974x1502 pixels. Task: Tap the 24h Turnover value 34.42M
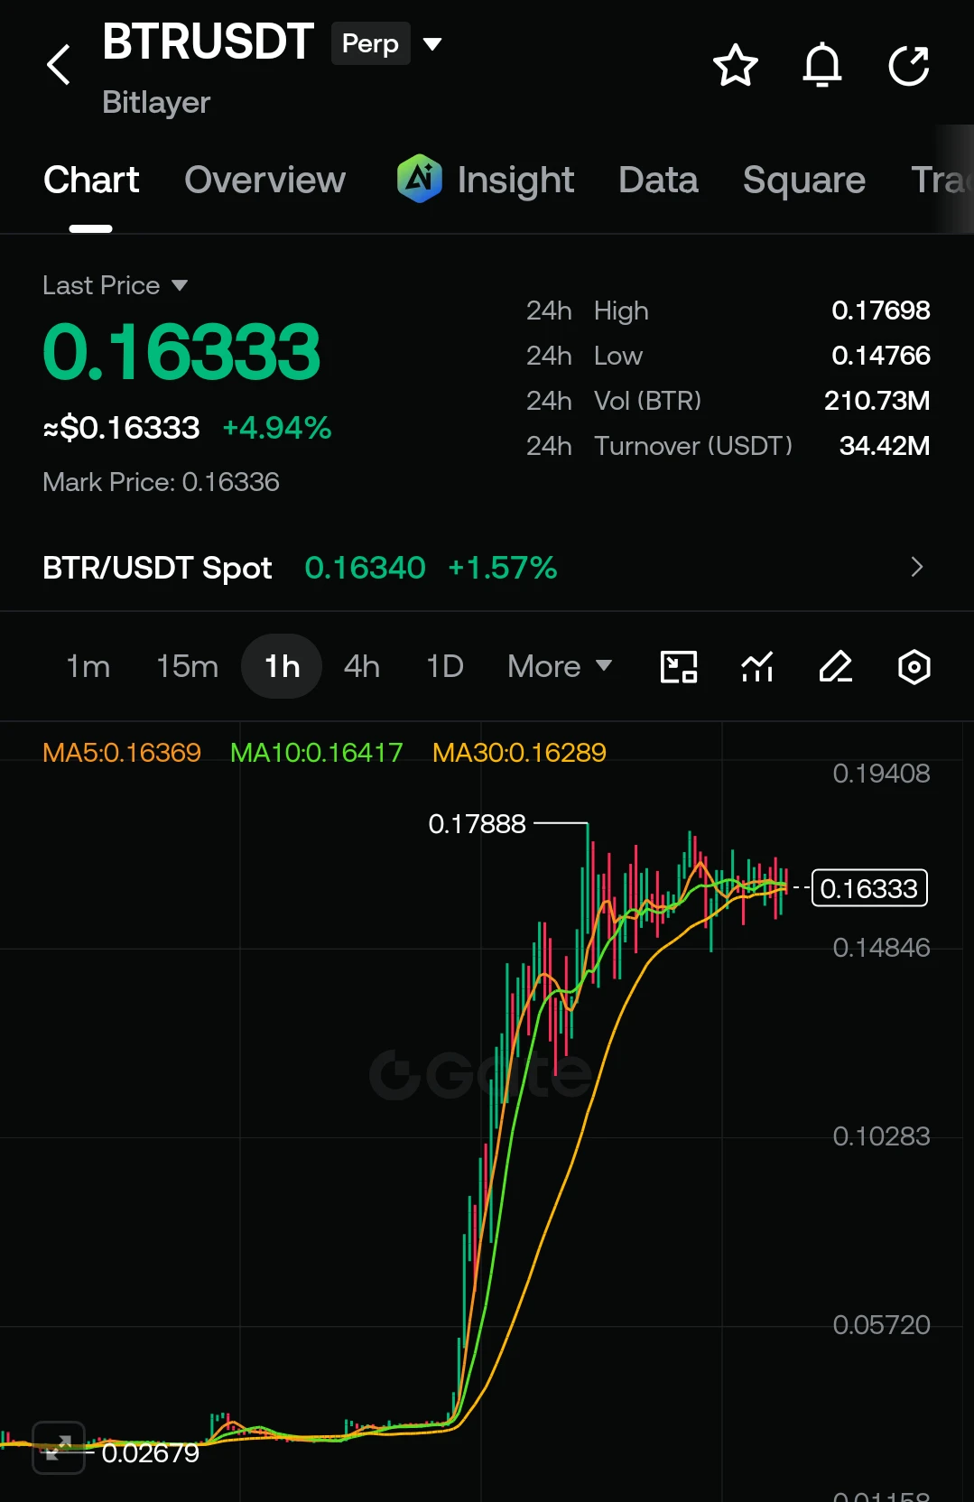884,446
